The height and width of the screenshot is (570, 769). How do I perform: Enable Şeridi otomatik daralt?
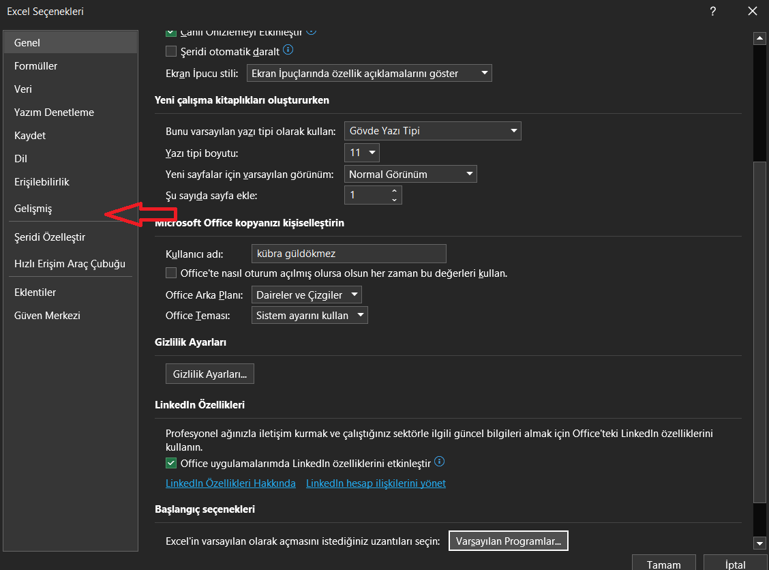[x=171, y=50]
